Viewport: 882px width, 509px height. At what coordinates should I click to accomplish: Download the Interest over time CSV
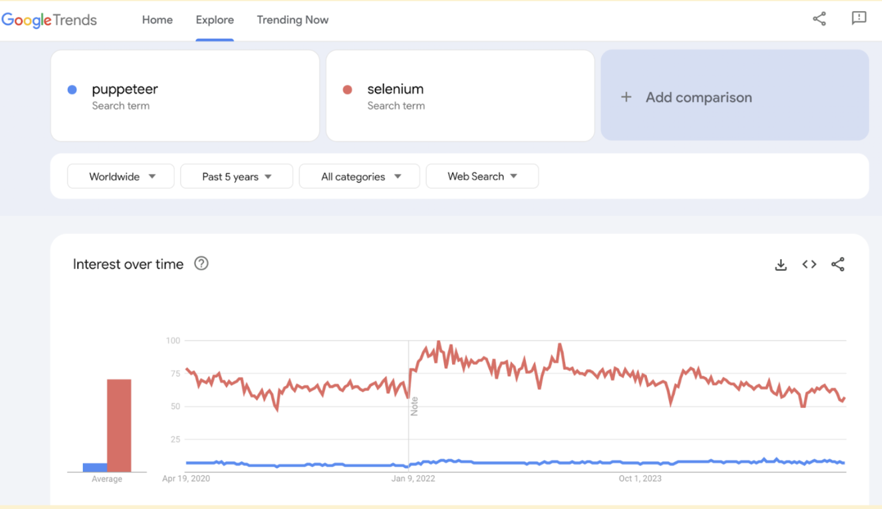click(781, 264)
